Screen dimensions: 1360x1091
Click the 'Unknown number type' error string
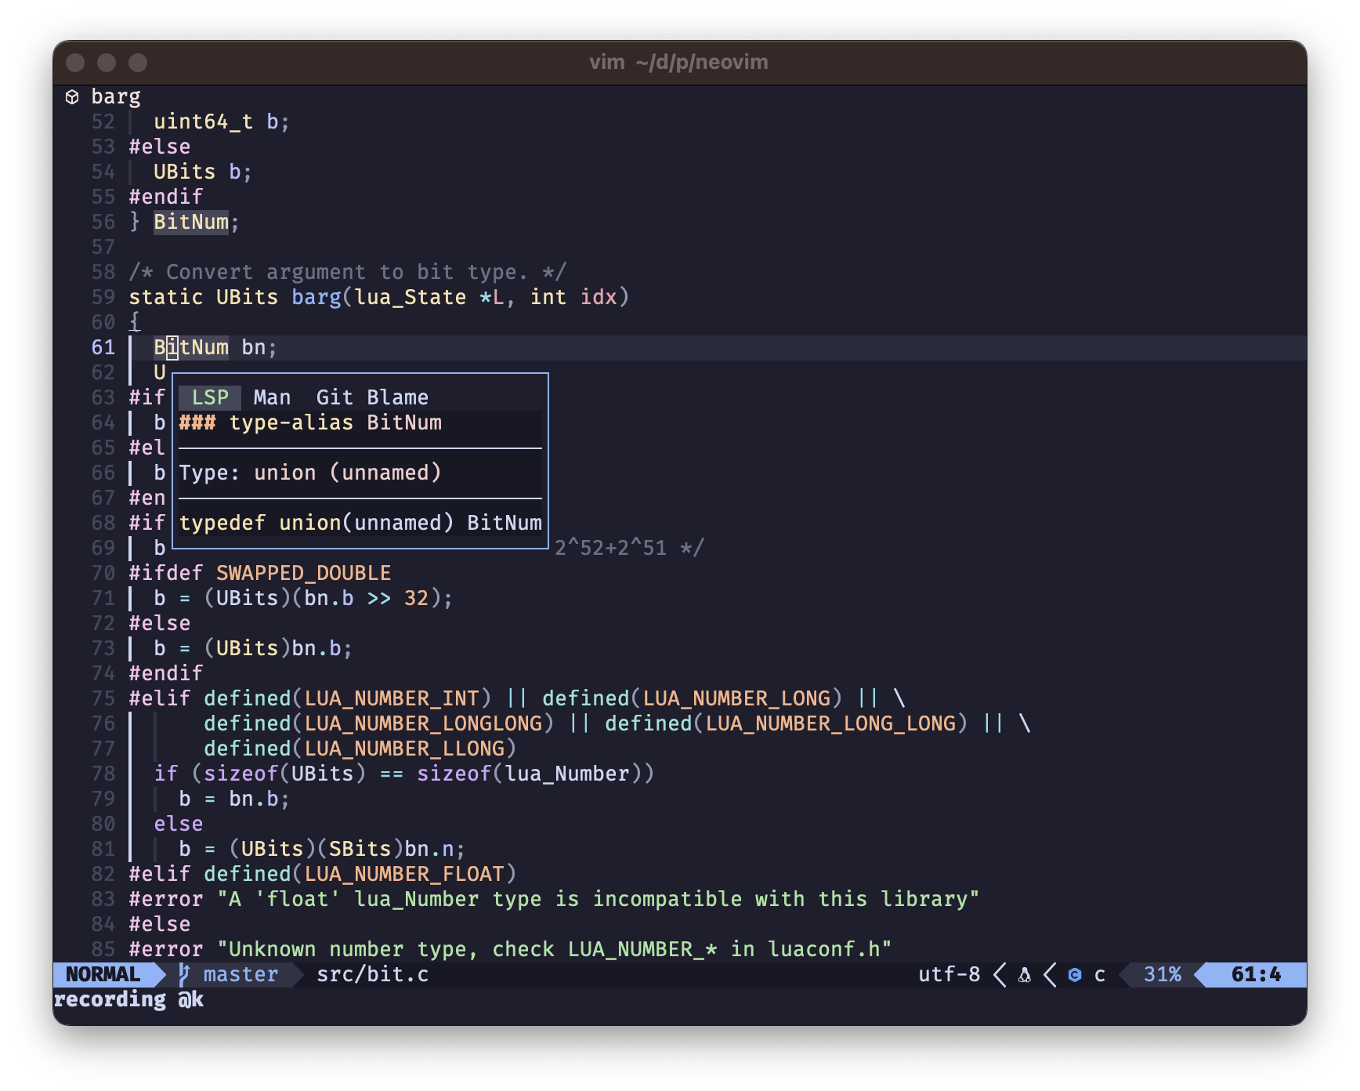click(555, 949)
